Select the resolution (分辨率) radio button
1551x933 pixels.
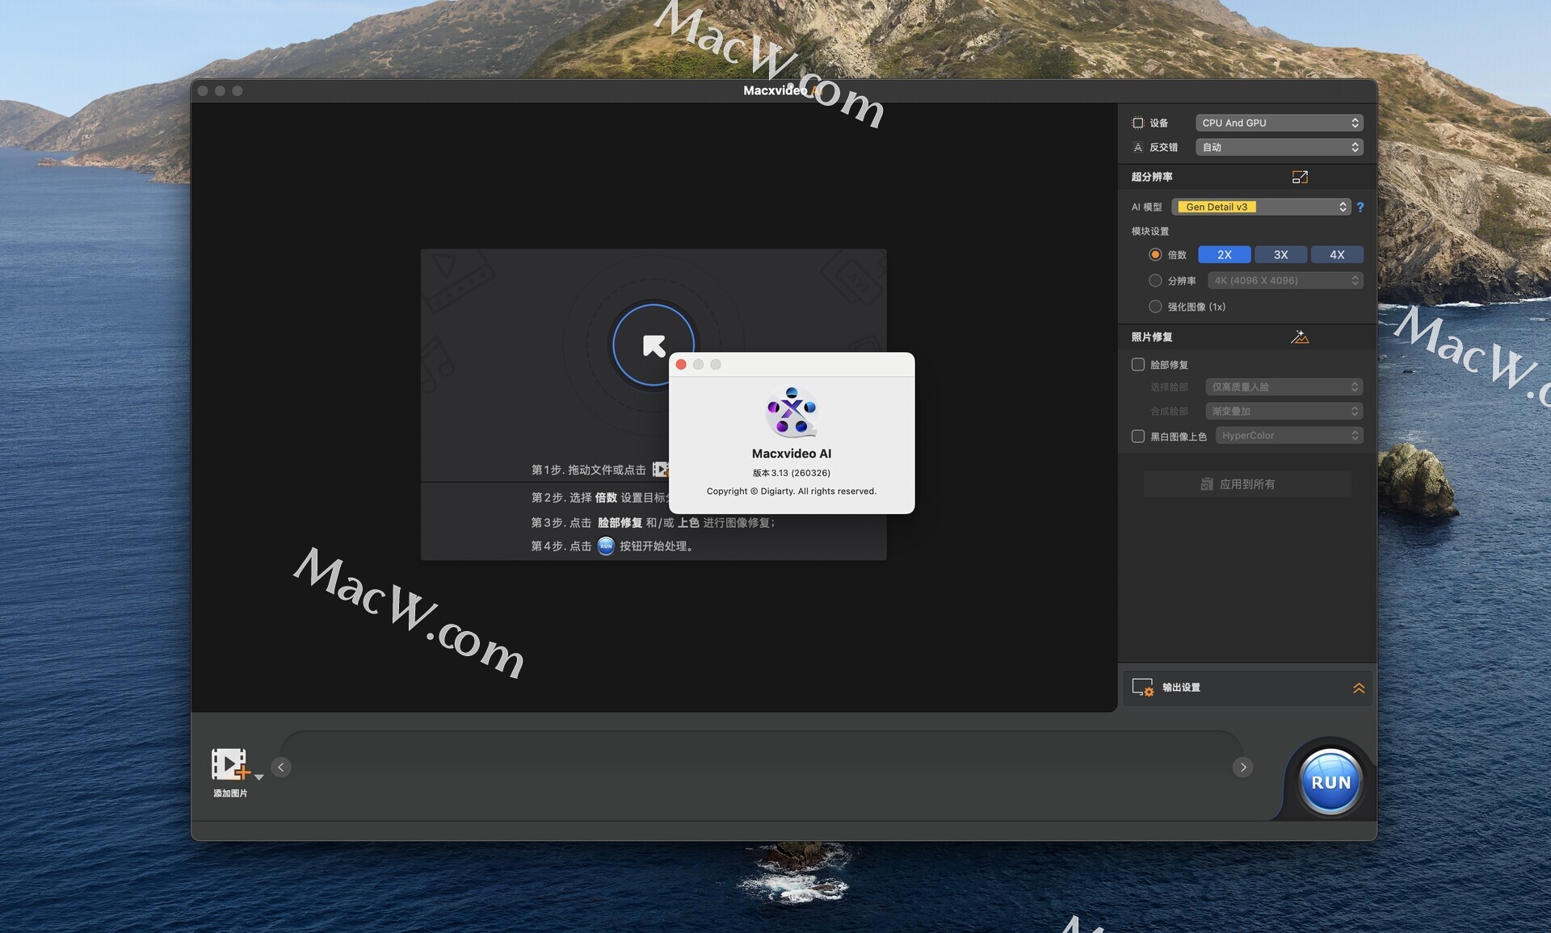[x=1155, y=281]
